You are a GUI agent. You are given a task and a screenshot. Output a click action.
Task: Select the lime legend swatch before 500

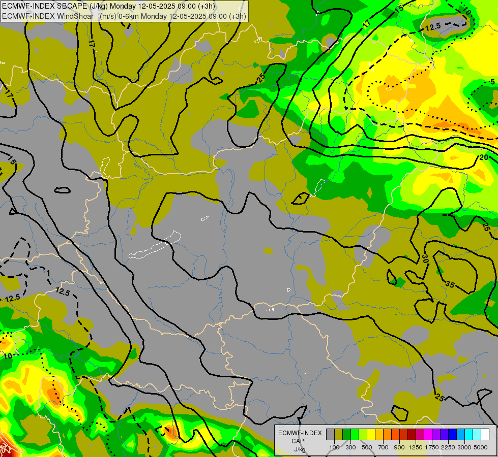pos(363,434)
